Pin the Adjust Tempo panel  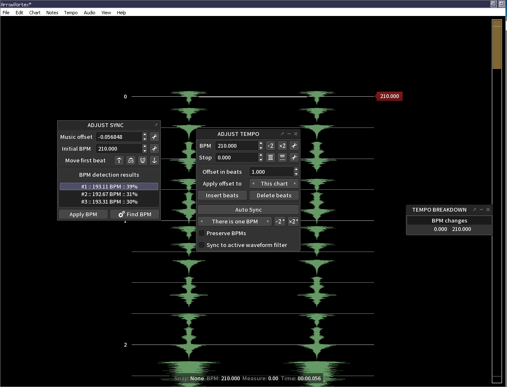pyautogui.click(x=282, y=134)
